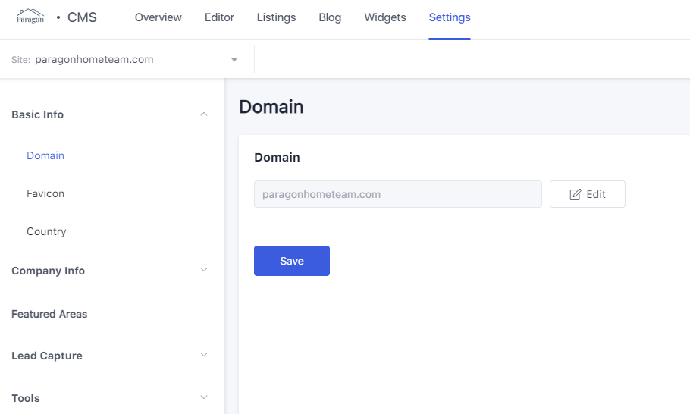Image resolution: width=690 pixels, height=414 pixels.
Task: Click the CMS title text
Action: tap(82, 17)
